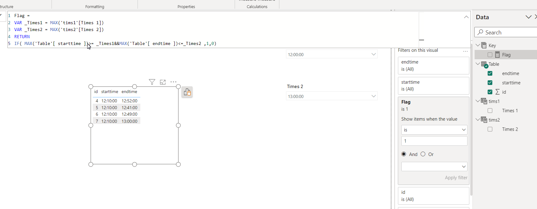This screenshot has width=537, height=209.
Task: Check the Times 1 field checkbox
Action: click(490, 111)
